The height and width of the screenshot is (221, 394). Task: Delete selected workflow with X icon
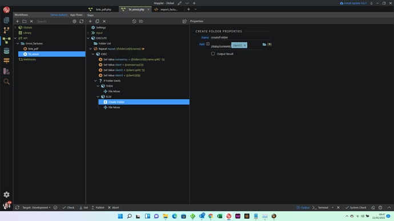pyautogui.click(x=31, y=21)
